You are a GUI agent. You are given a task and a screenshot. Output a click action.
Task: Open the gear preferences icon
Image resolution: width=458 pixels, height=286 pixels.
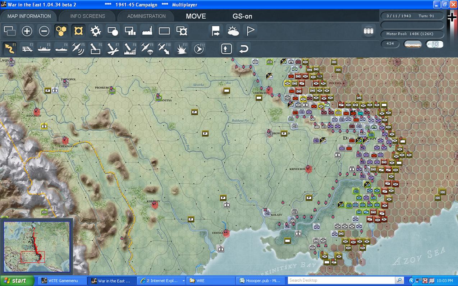click(96, 31)
